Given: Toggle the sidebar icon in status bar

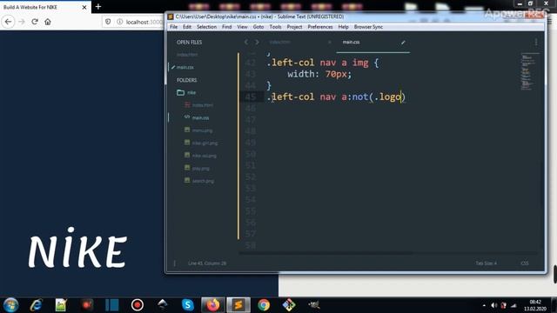Looking at the screenshot, I should (x=174, y=263).
